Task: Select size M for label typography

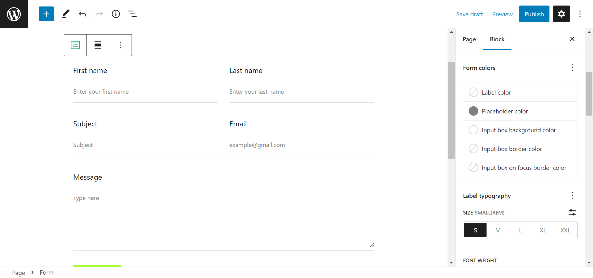Action: (498, 230)
